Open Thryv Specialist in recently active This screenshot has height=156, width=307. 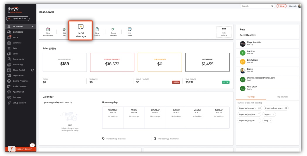(x=267, y=44)
